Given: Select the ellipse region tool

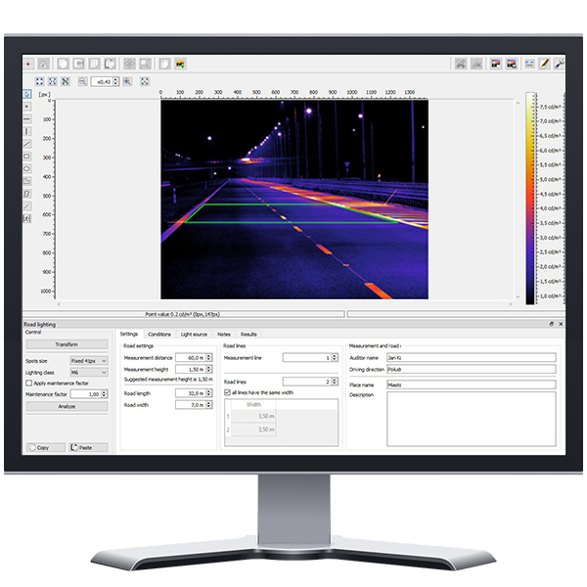Looking at the screenshot, I should pos(26,168).
